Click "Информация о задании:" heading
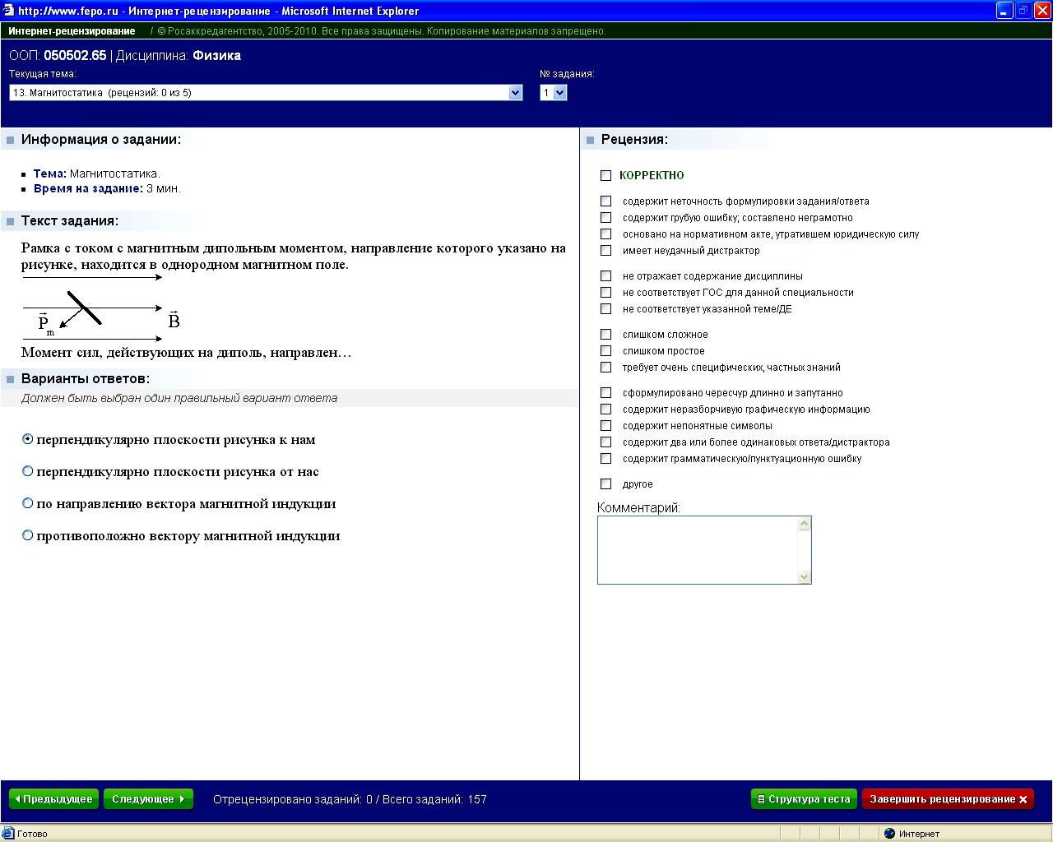 coord(101,140)
